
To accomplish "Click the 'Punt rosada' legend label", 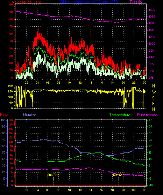I will coord(147,115).
